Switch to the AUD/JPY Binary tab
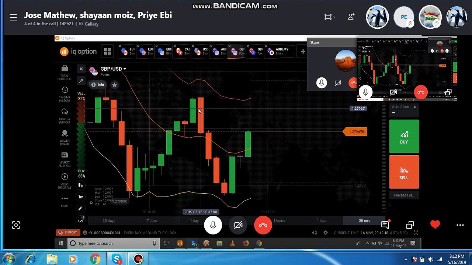 pos(280,52)
